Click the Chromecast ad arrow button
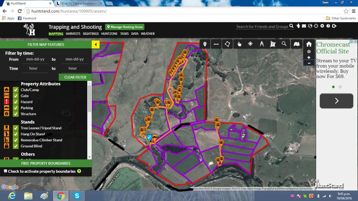This screenshot has width=358, height=201. click(336, 101)
